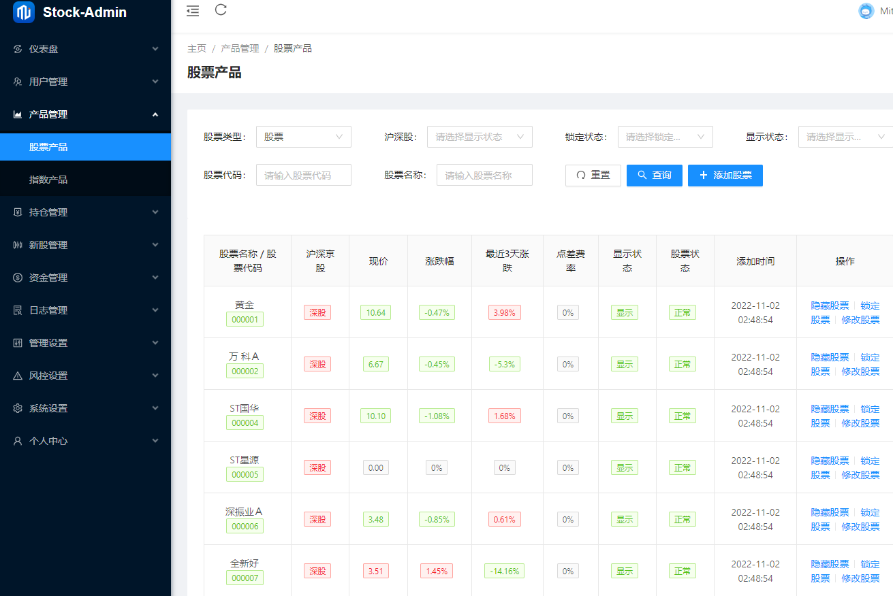Click the collapse sidebar menu icon
The height and width of the screenshot is (596, 893).
coord(193,10)
